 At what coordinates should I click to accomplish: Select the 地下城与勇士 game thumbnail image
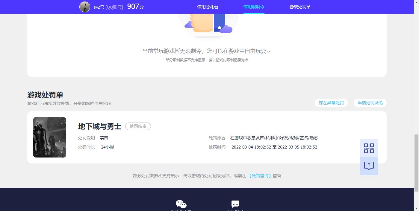click(x=49, y=137)
